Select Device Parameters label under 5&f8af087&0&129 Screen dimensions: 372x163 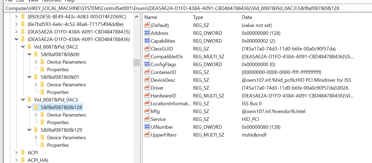pyautogui.click(x=67, y=137)
